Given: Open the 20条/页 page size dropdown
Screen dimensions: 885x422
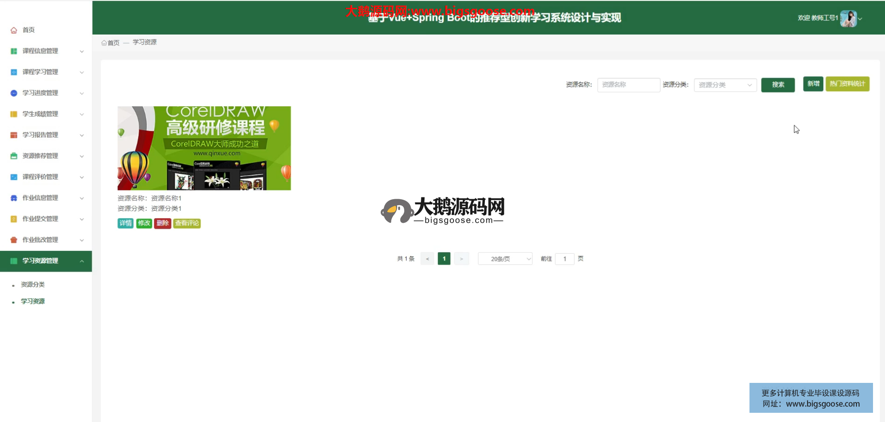Looking at the screenshot, I should (x=505, y=259).
